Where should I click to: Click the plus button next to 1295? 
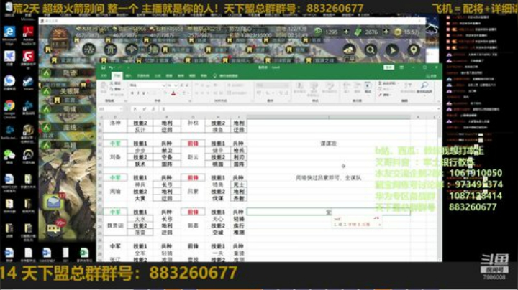coord(346,32)
